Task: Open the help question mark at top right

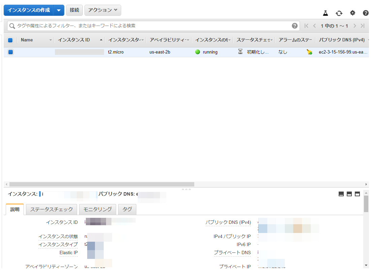Action: pyautogui.click(x=366, y=13)
